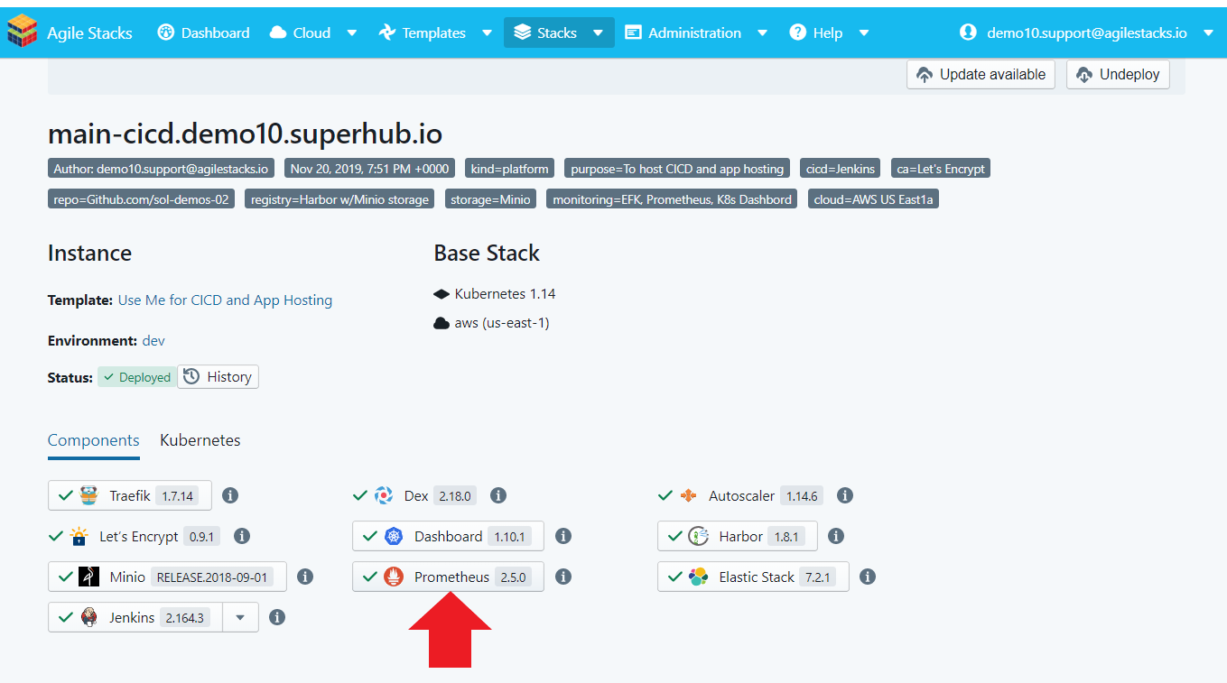Open the Administration menu
Image resolution: width=1227 pixels, height=683 pixels.
[x=683, y=32]
